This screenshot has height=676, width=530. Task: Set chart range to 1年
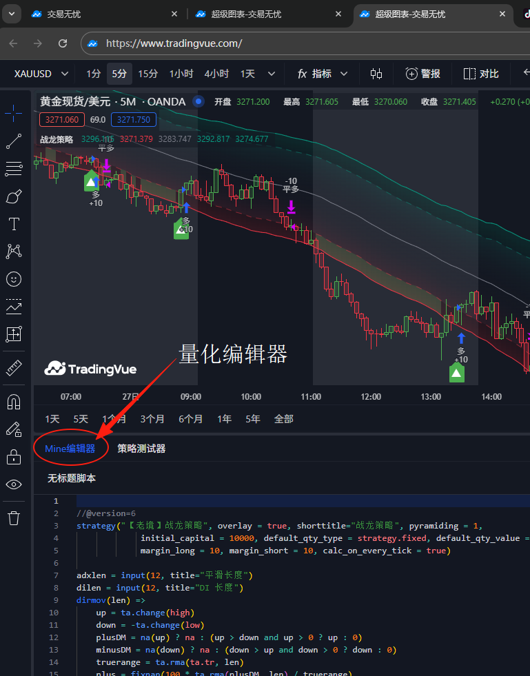pos(224,418)
